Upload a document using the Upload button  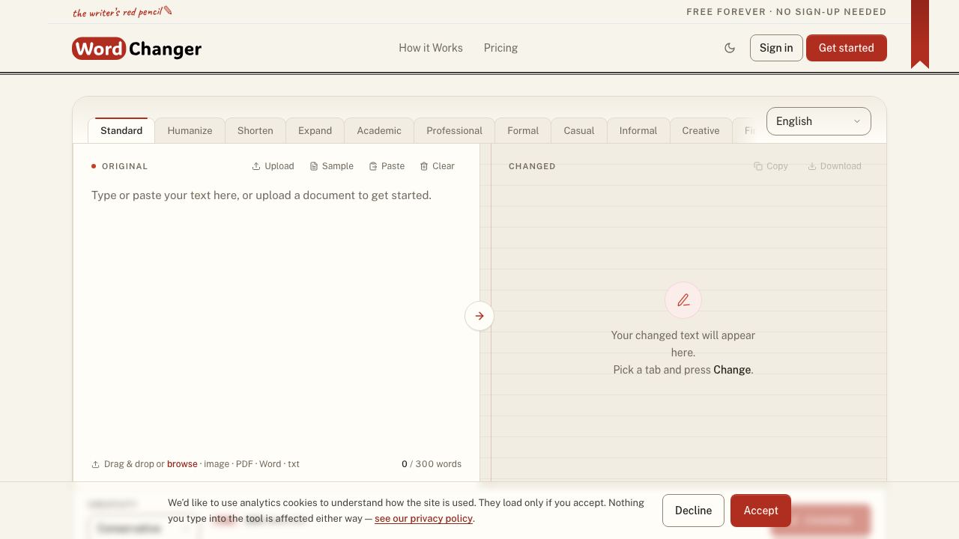(273, 166)
